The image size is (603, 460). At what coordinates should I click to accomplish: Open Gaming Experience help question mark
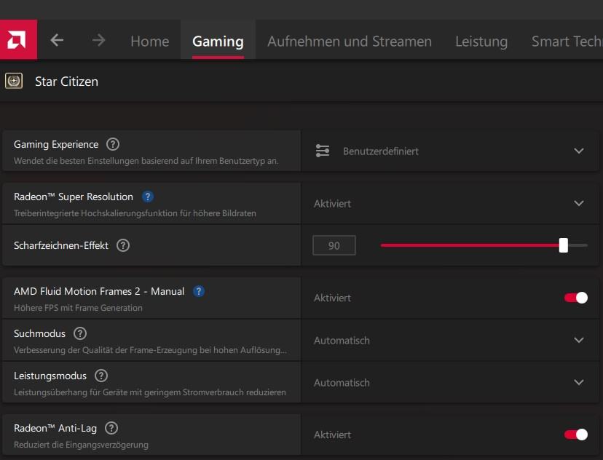113,144
